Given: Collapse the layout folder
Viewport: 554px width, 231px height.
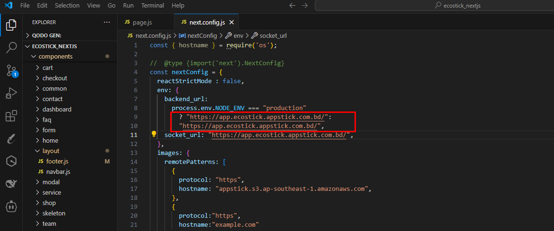Looking at the screenshot, I should (69, 151).
